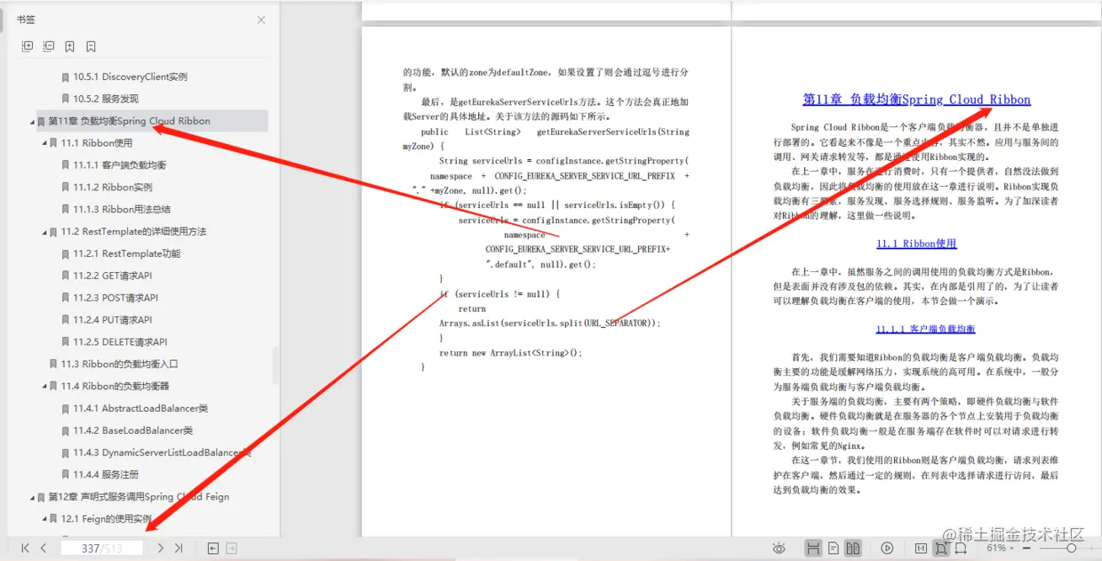Image resolution: width=1102 pixels, height=561 pixels.
Task: Click the bookmark icon beside 11.1.2 Ribbon实例
Action: coord(66,188)
